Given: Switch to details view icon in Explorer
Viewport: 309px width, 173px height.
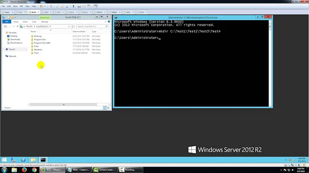Looking at the screenshot, I should (x=105, y=108).
